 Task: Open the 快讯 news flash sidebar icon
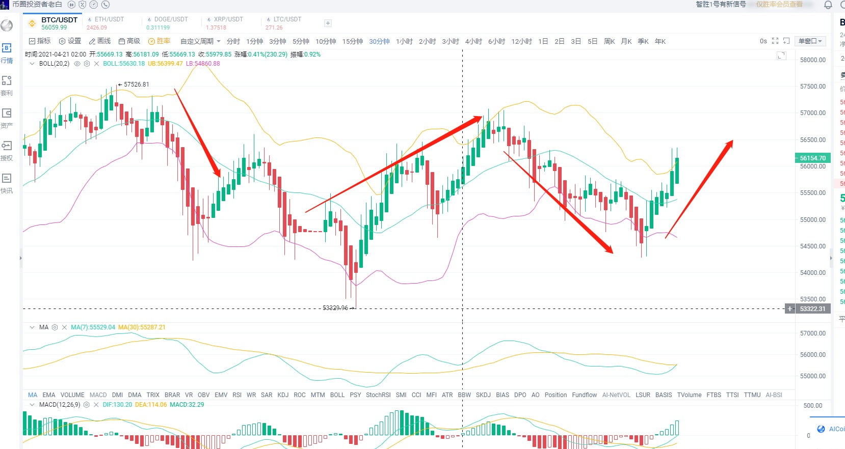(7, 183)
